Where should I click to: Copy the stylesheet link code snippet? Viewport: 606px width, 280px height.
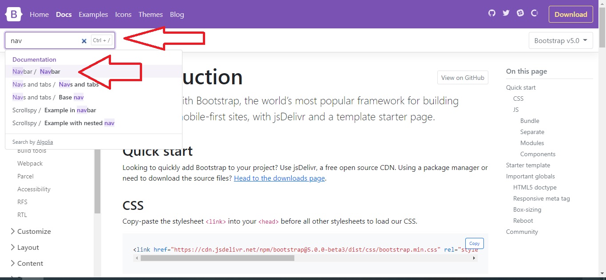pyautogui.click(x=475, y=243)
